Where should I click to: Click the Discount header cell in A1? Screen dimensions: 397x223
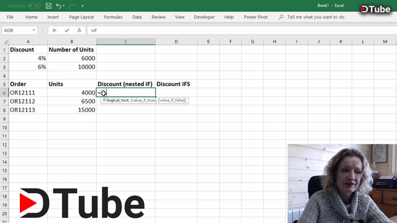28,50
